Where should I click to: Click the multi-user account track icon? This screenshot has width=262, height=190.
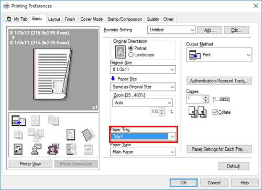pyautogui.click(x=53, y=149)
